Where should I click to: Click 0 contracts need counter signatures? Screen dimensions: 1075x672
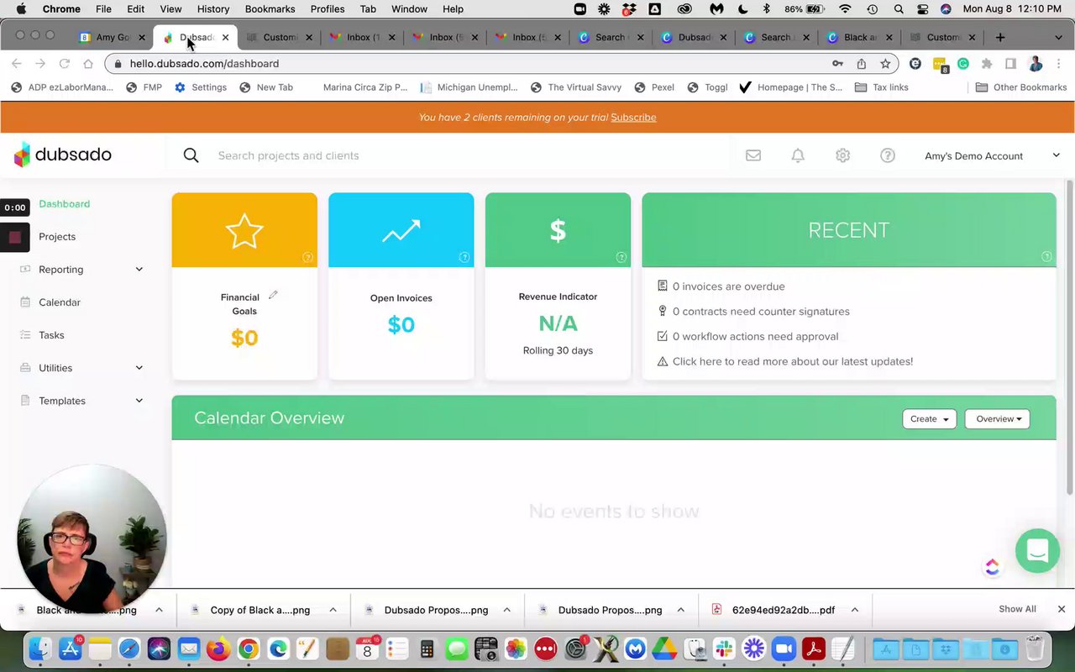pyautogui.click(x=761, y=312)
